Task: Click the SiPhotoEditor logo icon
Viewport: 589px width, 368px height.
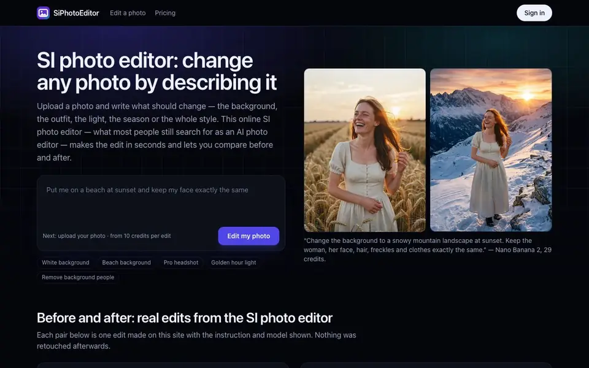Action: (43, 13)
